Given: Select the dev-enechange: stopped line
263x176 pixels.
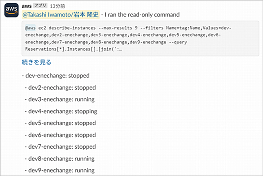Looking at the screenshot, I should pyautogui.click(x=56, y=76).
